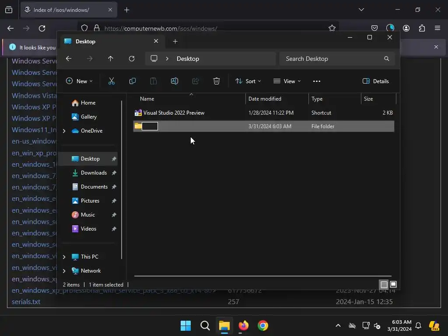Open taskbar Search
This screenshot has width=448, height=336.
pos(205,325)
